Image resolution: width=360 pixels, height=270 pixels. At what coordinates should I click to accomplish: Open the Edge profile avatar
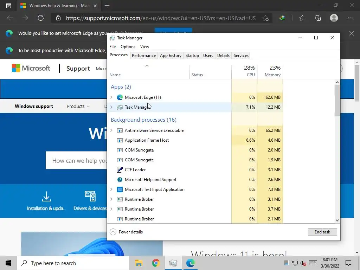pyautogui.click(x=334, y=18)
